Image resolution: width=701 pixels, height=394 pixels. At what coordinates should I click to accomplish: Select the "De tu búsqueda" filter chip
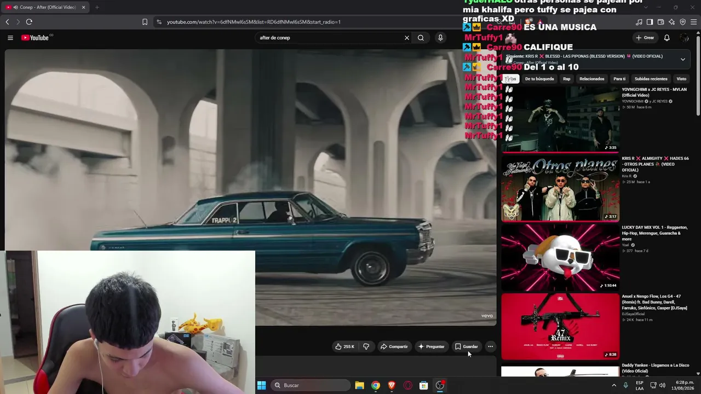coord(539,79)
